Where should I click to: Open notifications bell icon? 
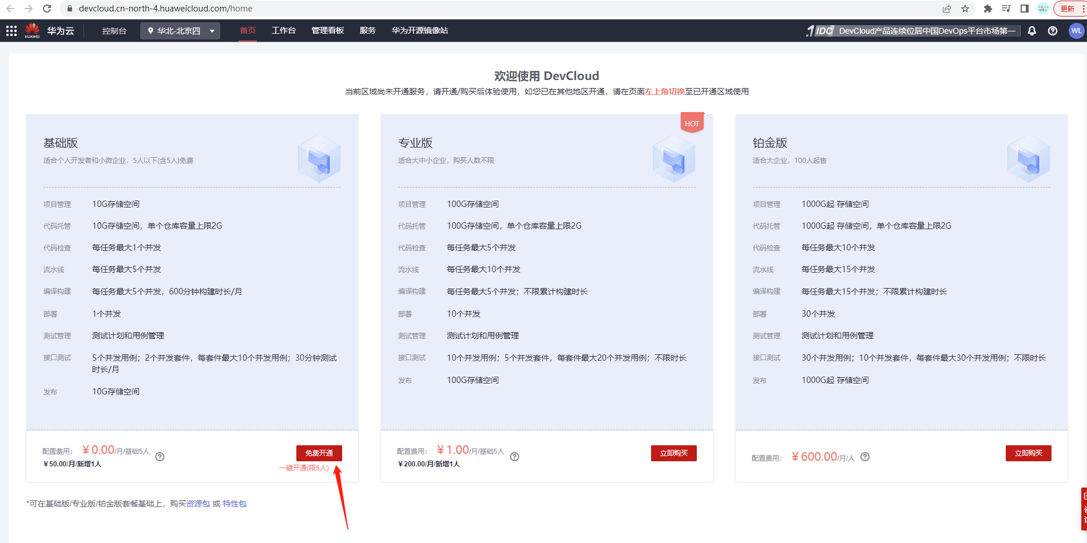click(x=1032, y=31)
